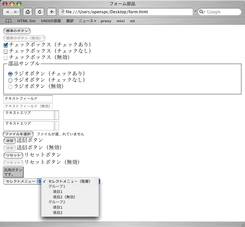Expand the ニュース bookmarks folder
The width and height of the screenshot is (245, 227).
click(x=87, y=21)
